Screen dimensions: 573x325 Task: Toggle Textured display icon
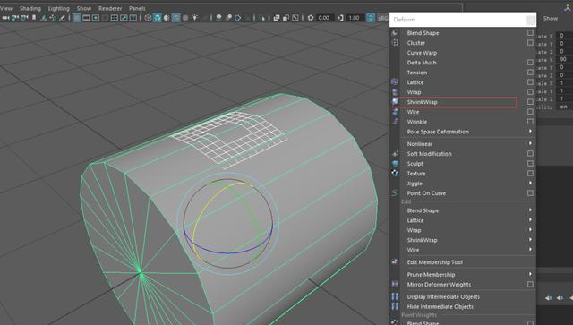[x=185, y=18]
